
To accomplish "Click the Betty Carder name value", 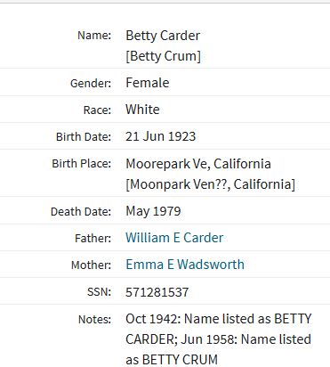I will pyautogui.click(x=163, y=36).
